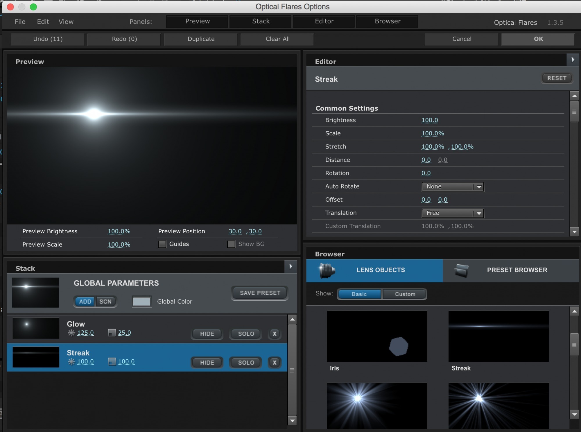Click the brightness sun icon on Glow layer
This screenshot has width=581, height=432.
(71, 333)
